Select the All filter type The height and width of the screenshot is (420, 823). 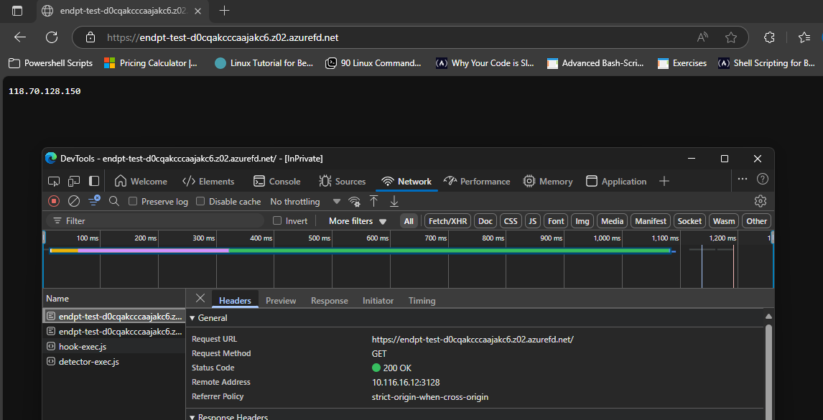click(x=409, y=221)
